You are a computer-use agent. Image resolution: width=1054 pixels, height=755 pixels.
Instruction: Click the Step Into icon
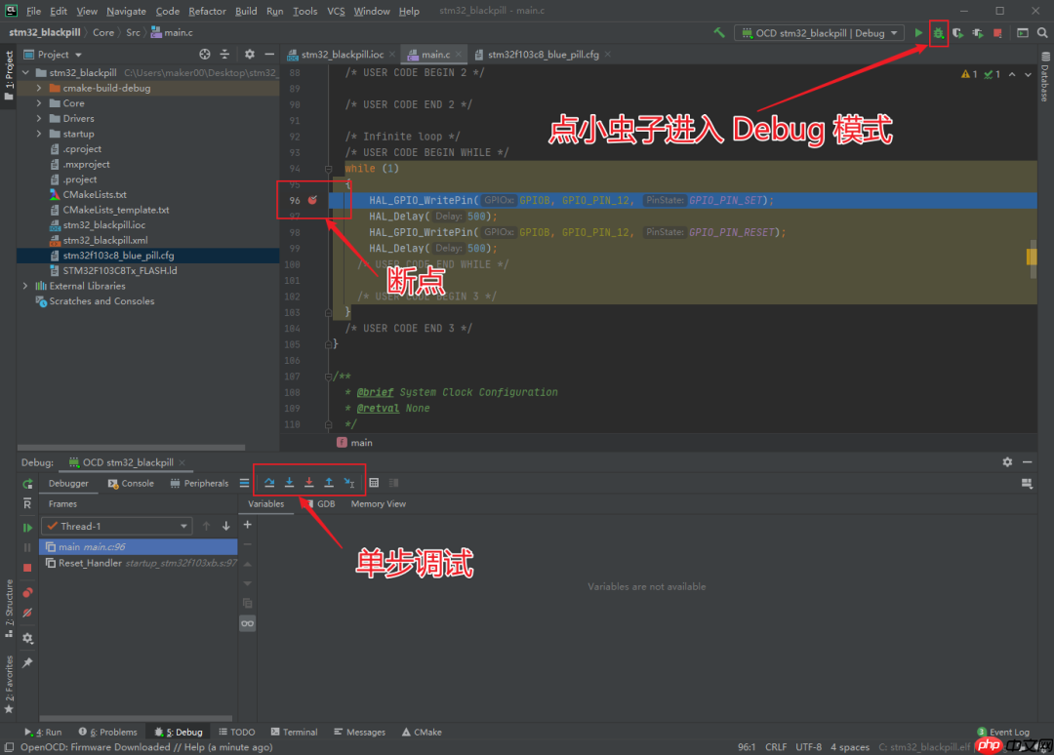click(290, 482)
